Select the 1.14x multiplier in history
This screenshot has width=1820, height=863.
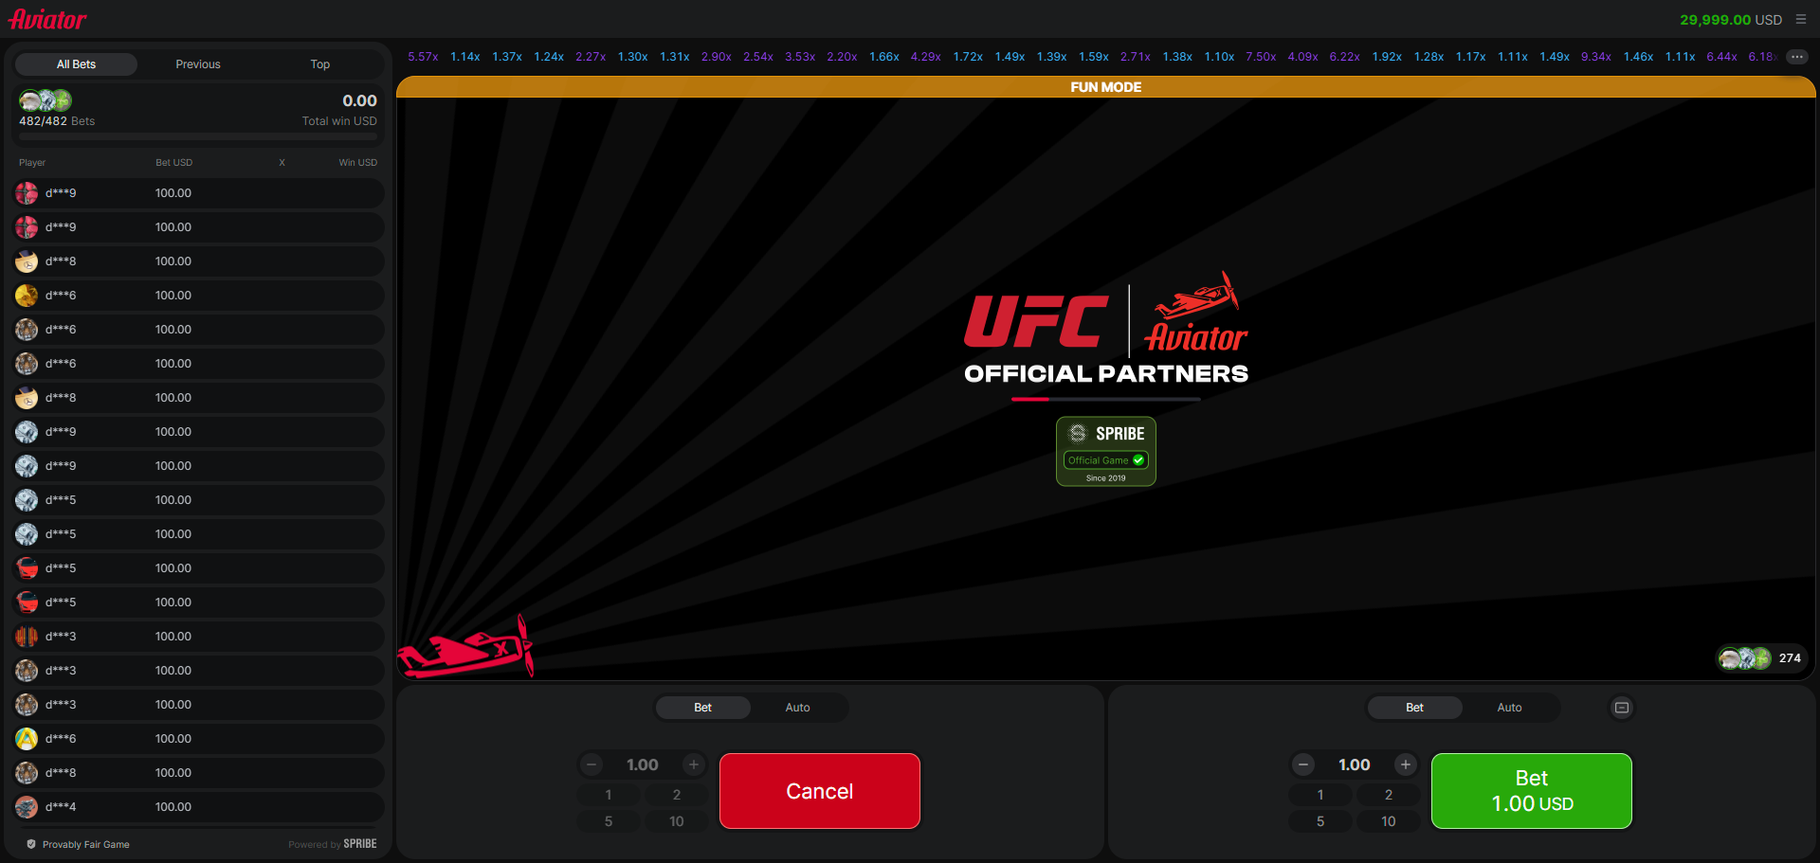465,57
